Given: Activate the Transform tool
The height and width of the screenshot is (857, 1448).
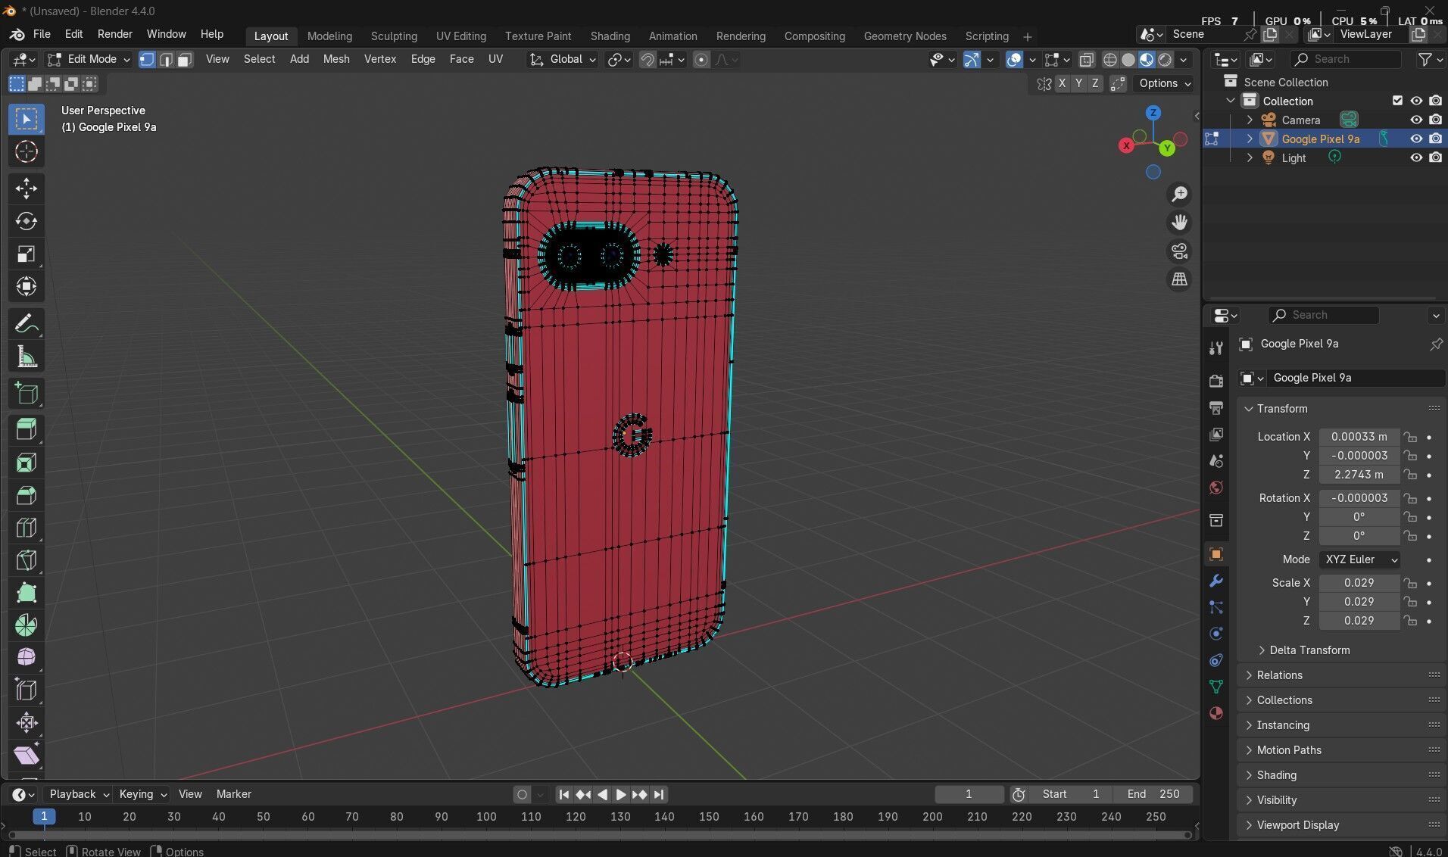Looking at the screenshot, I should tap(27, 286).
